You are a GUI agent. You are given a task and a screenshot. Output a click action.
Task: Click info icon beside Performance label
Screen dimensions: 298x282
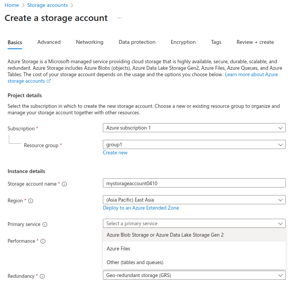tap(43, 241)
